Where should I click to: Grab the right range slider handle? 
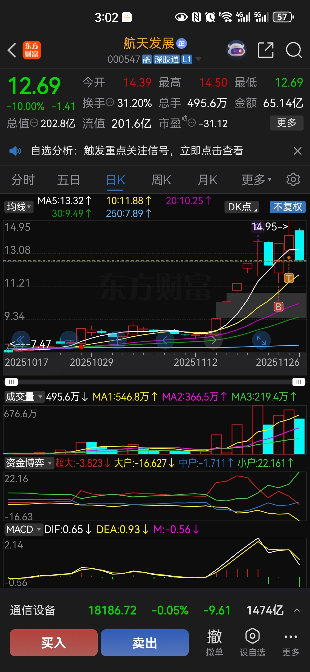coord(299,382)
